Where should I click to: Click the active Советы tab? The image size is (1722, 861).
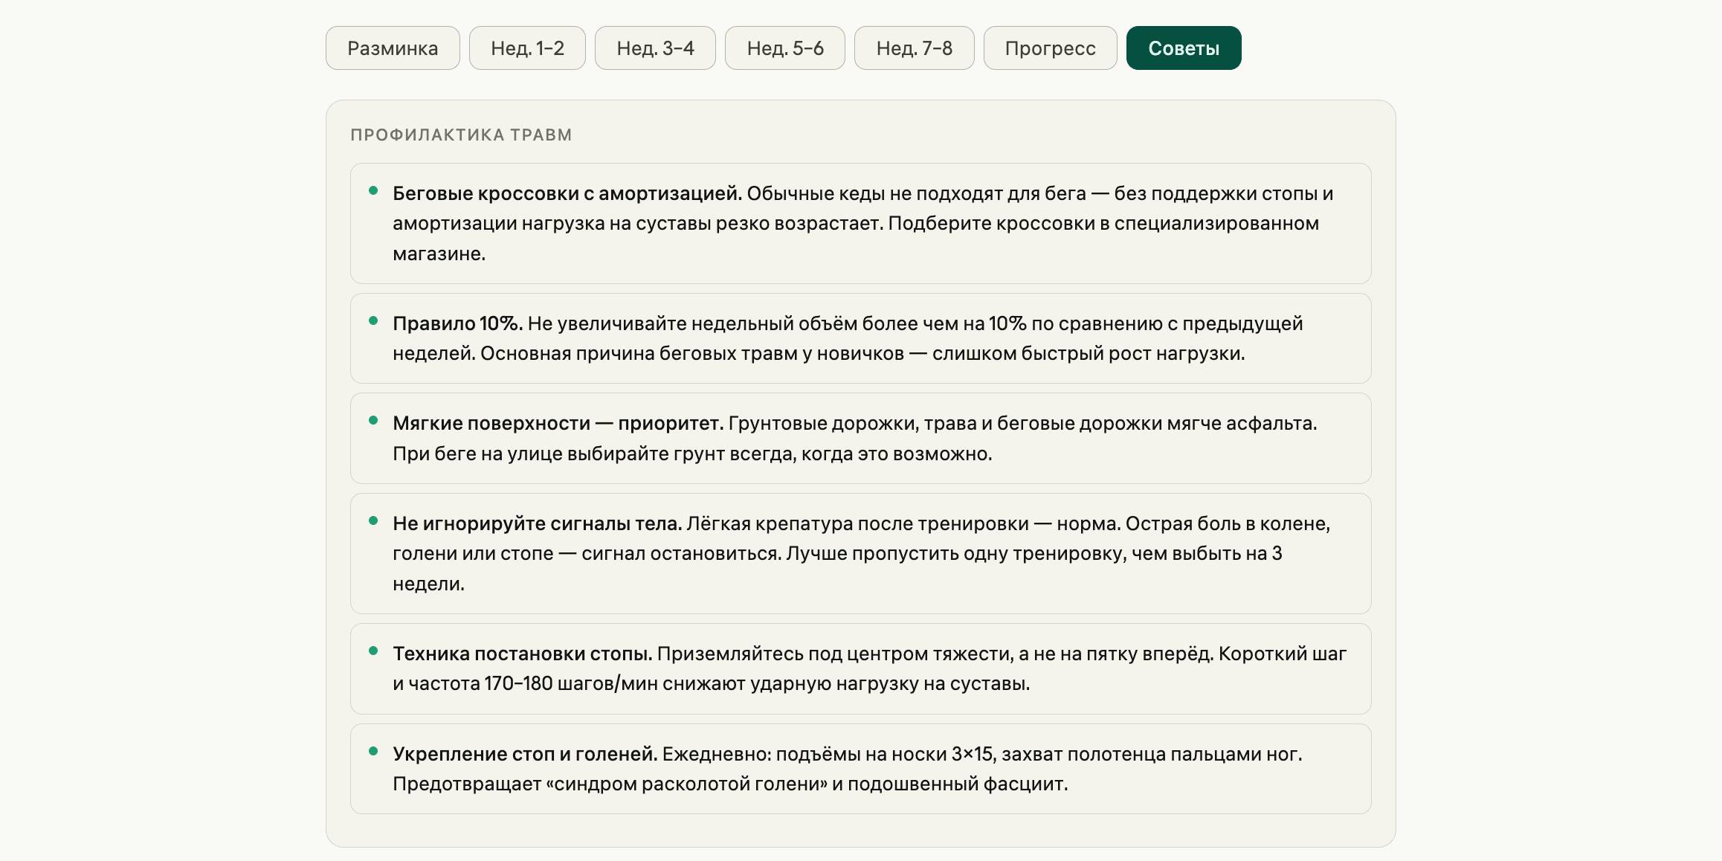click(1183, 48)
